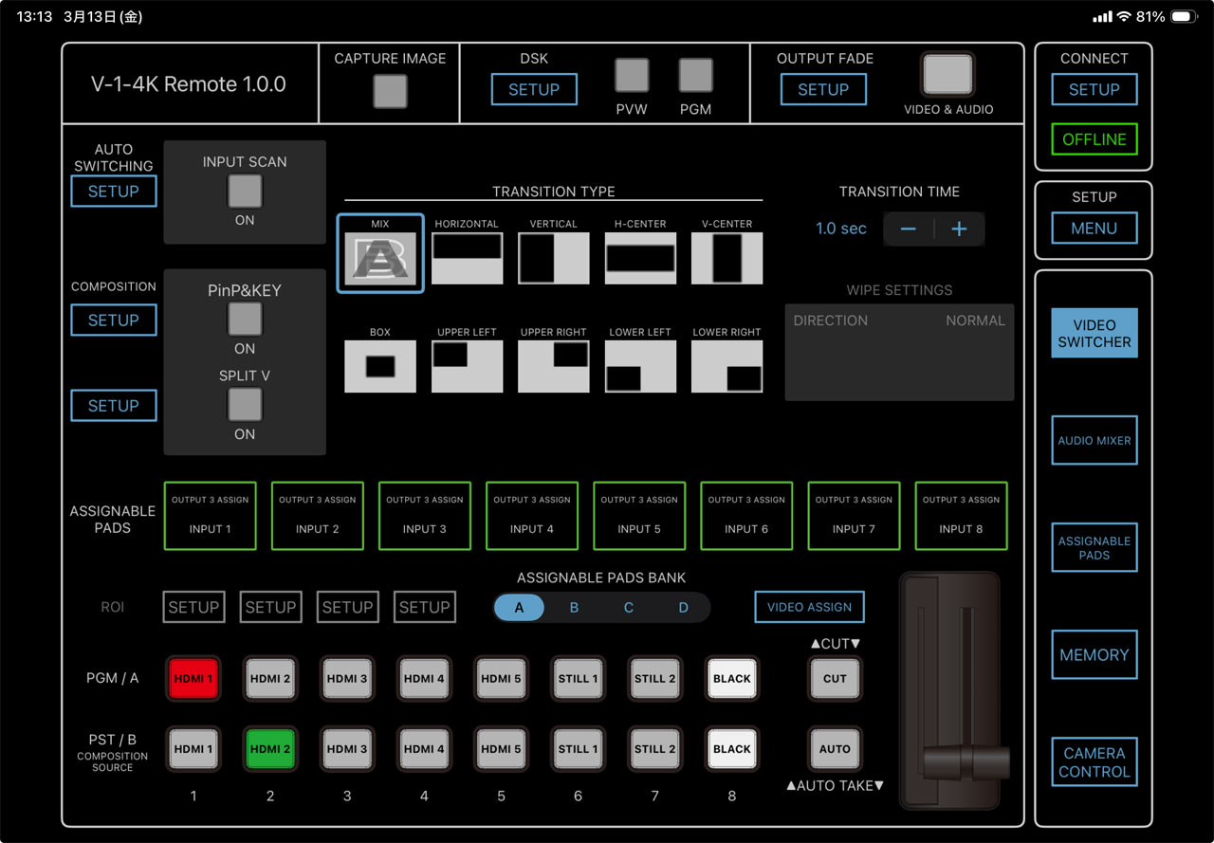Select the HORIZONTAL wipe transition
1214x843 pixels.
tap(467, 254)
